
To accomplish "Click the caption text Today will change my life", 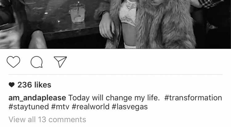I will pyautogui.click(x=114, y=98).
